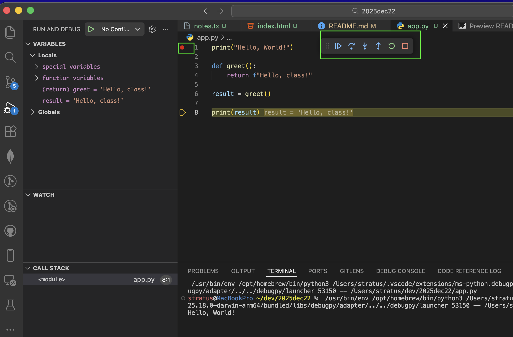
Task: Click the def greet(): line
Action: (234, 66)
